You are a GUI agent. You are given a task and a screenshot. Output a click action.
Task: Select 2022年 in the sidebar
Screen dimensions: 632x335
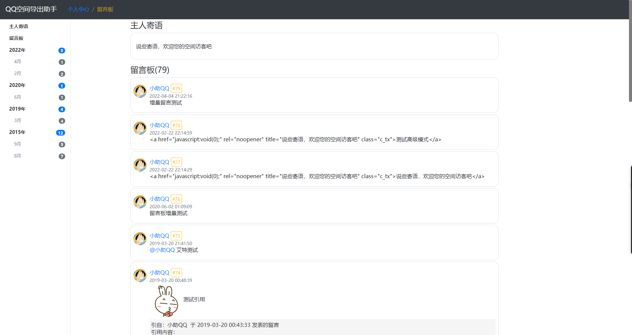click(x=17, y=50)
